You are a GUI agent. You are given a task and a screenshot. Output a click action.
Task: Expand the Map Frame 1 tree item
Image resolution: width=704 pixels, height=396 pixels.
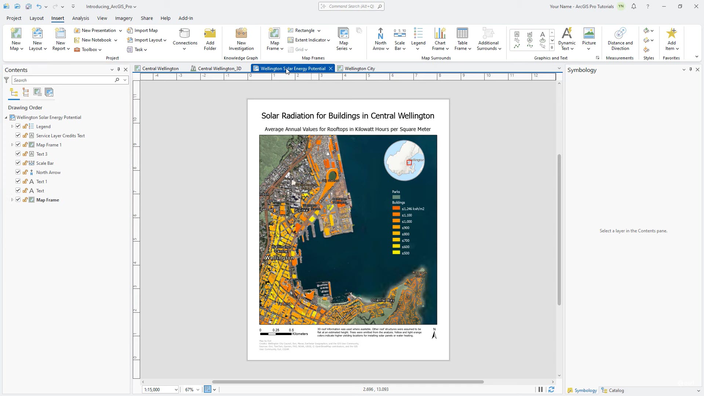pos(12,145)
